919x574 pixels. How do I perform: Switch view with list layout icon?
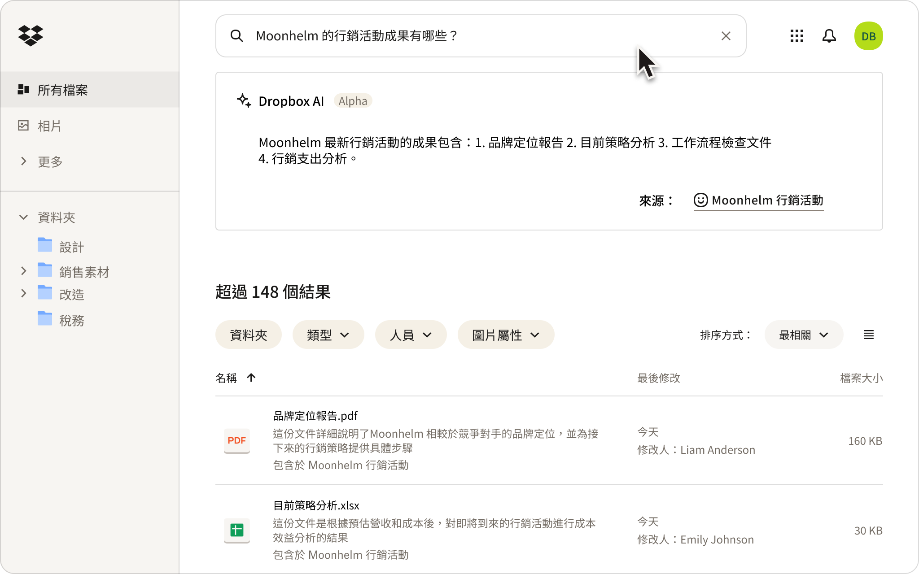pyautogui.click(x=868, y=335)
